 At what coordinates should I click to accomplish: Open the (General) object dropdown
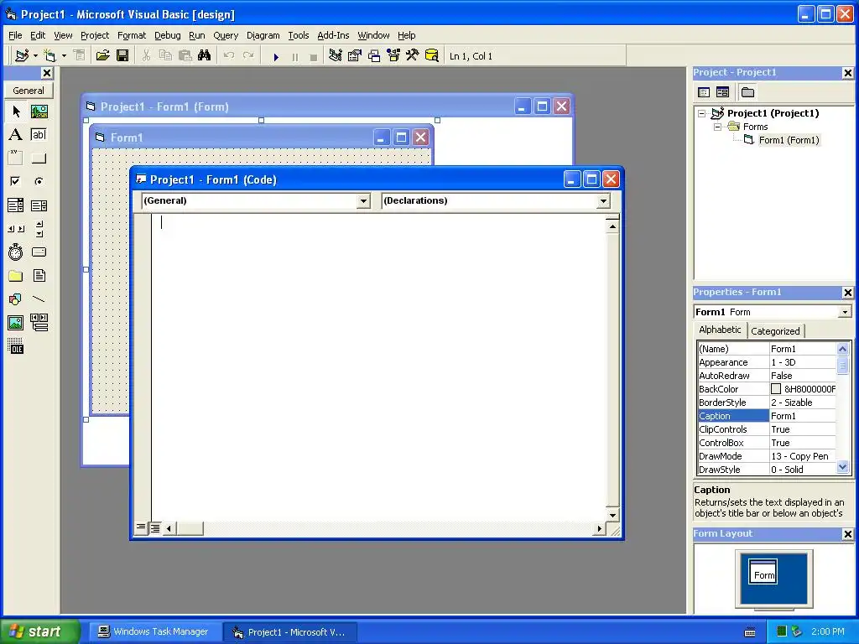363,201
